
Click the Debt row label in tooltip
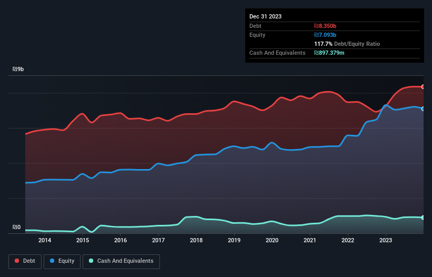255,26
